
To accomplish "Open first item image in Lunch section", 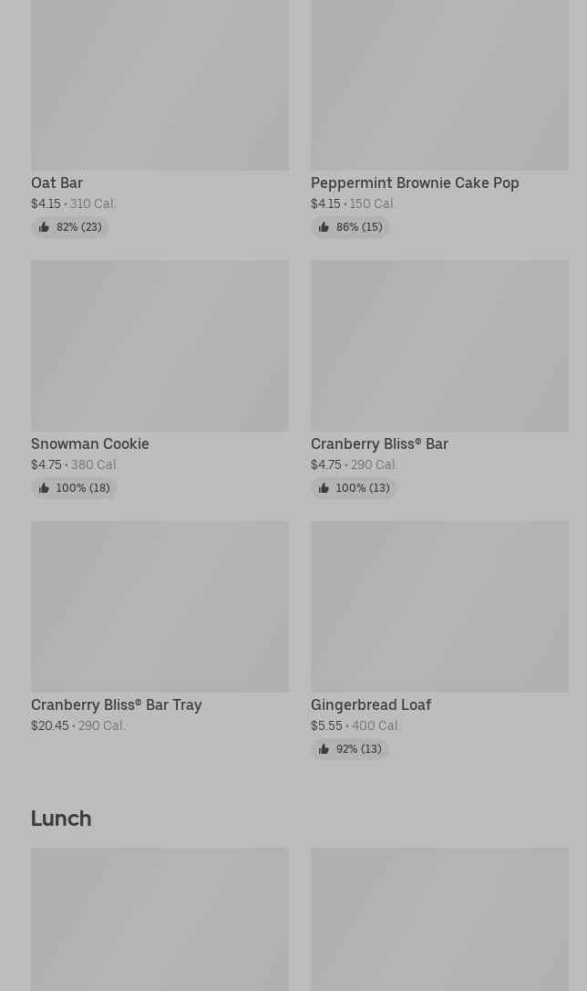I will click(160, 919).
